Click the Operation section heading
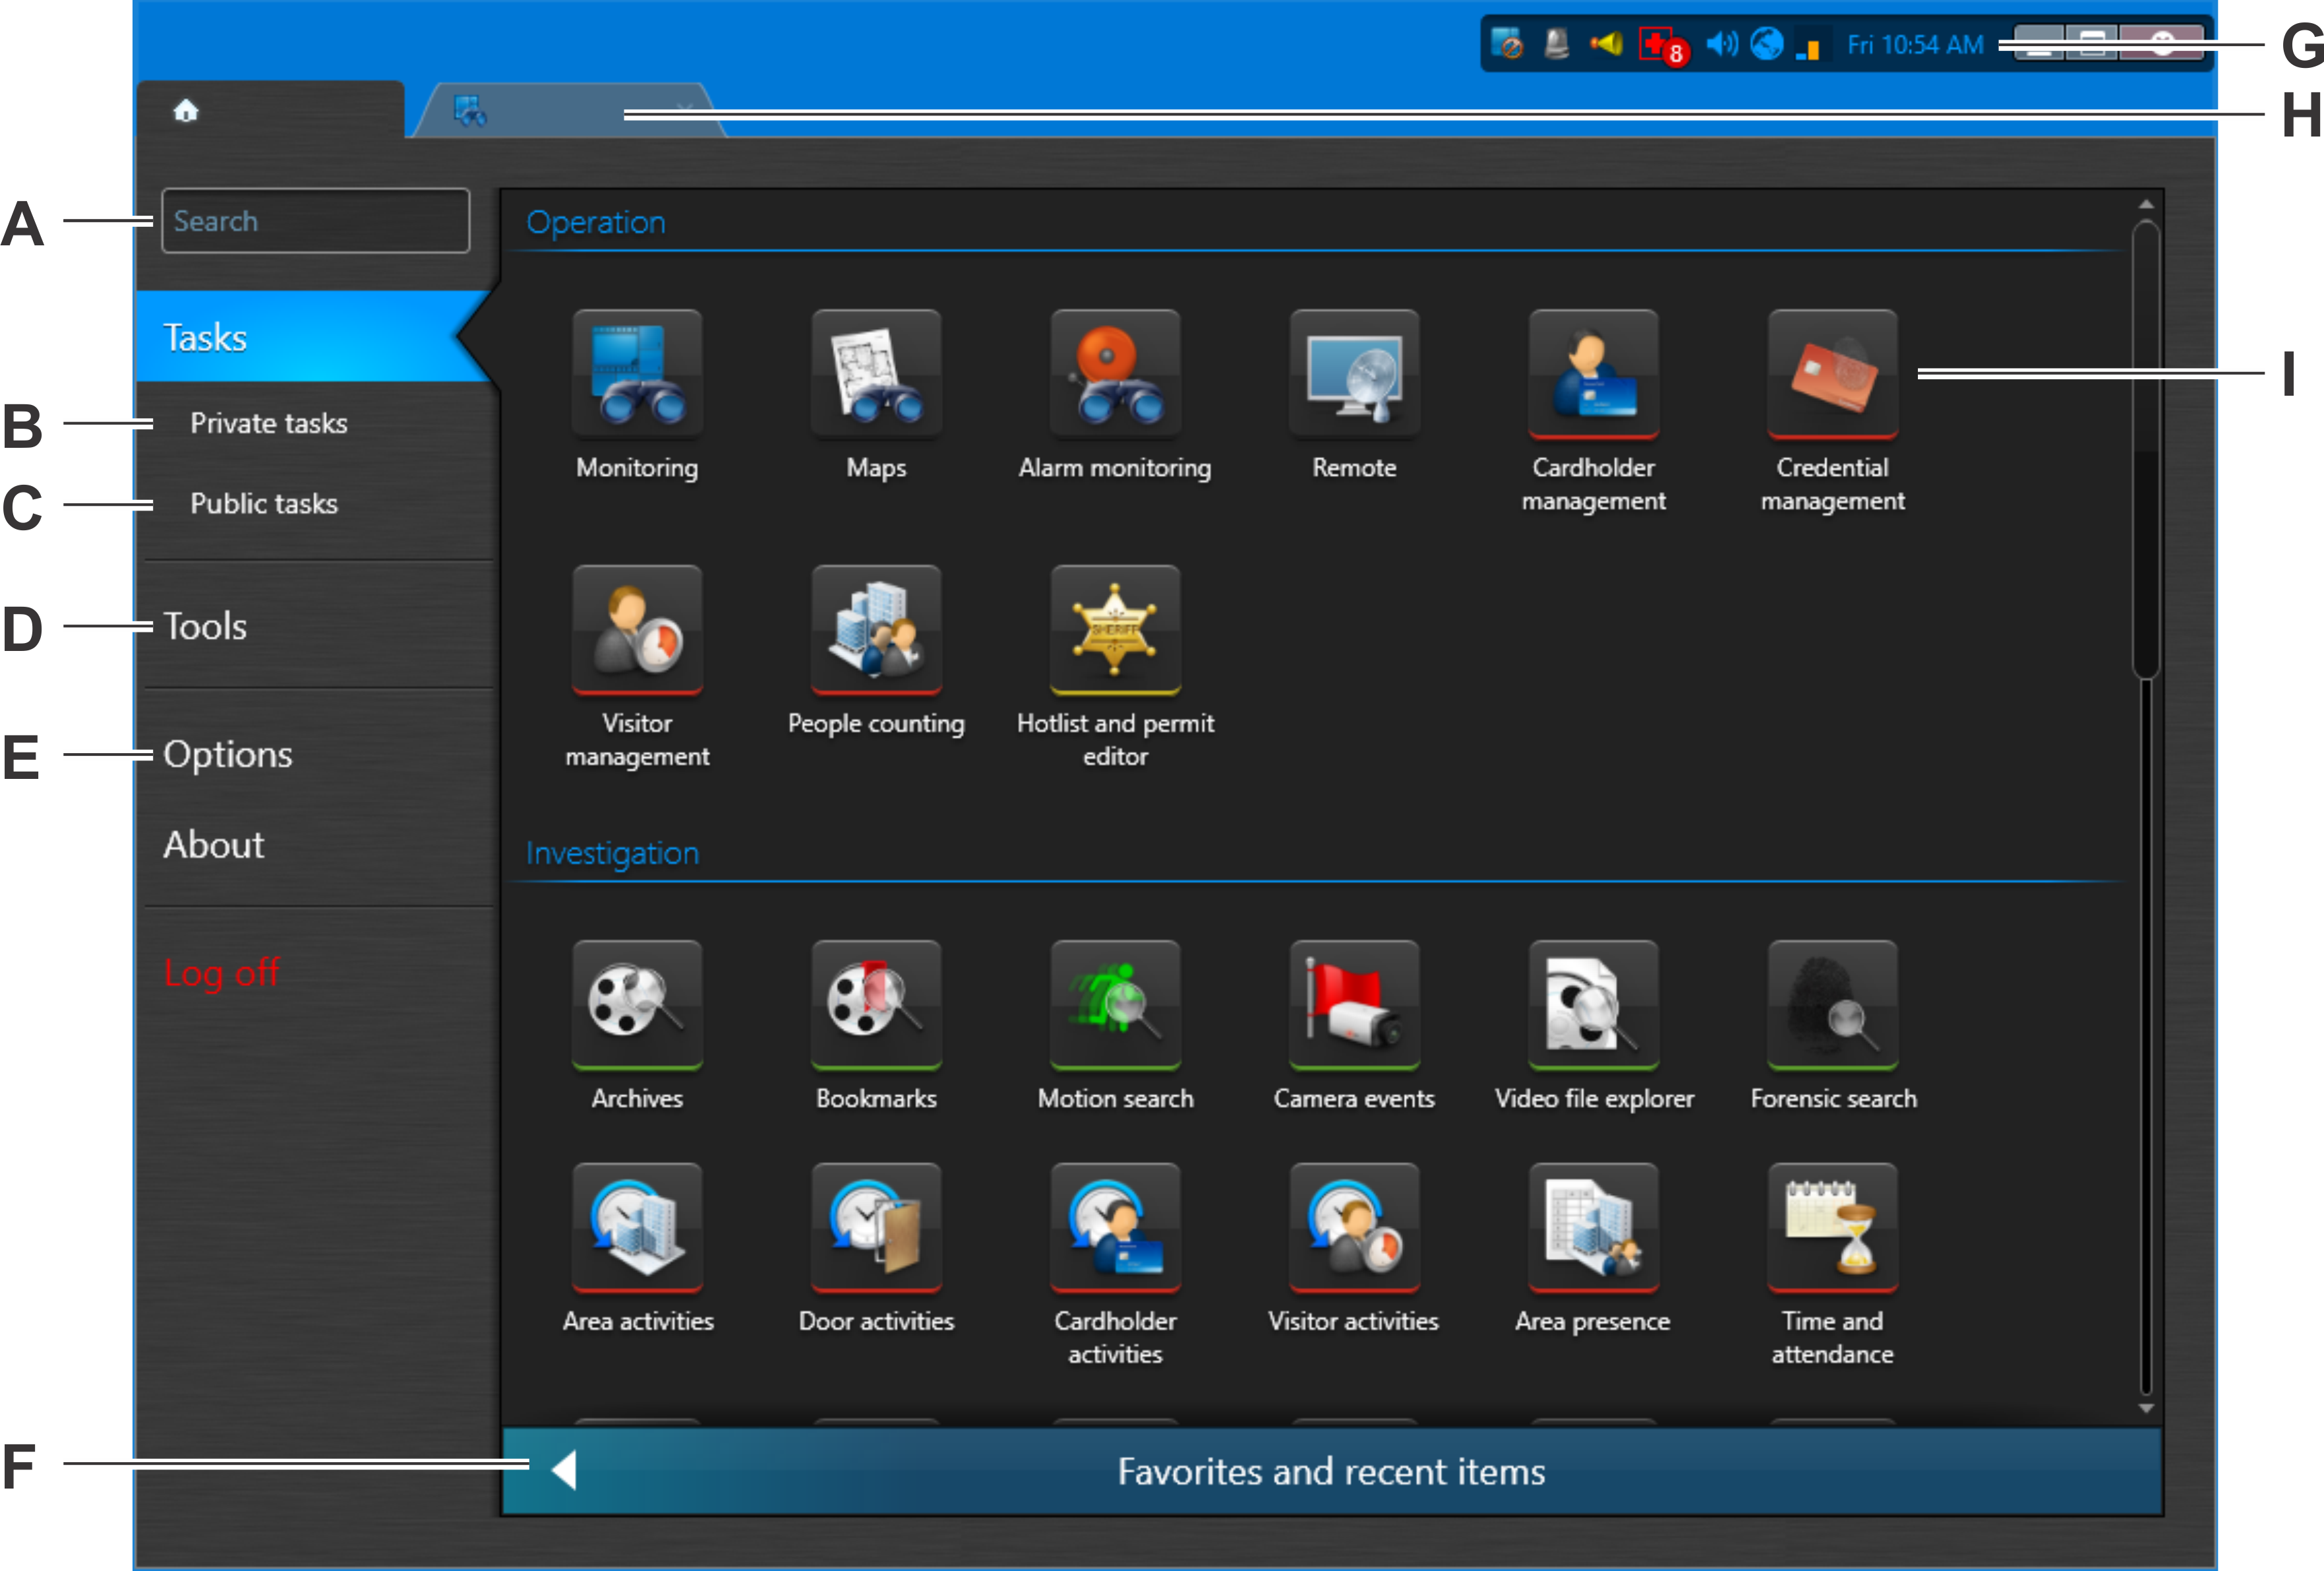2324x1571 pixels. click(x=596, y=222)
